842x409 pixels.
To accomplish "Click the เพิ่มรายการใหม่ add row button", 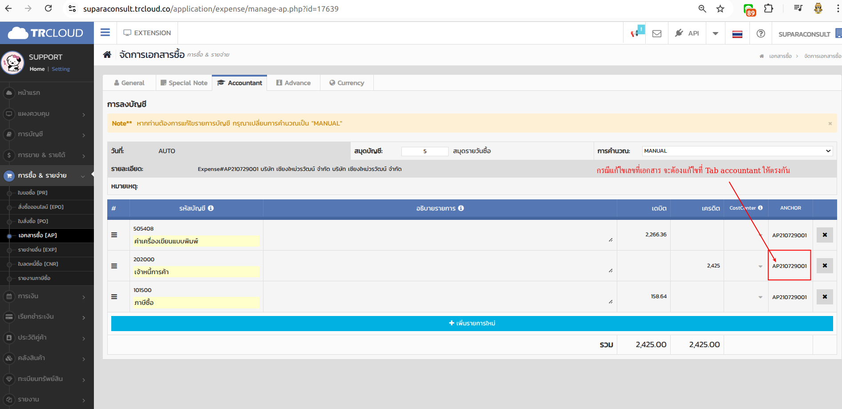I will 472,323.
